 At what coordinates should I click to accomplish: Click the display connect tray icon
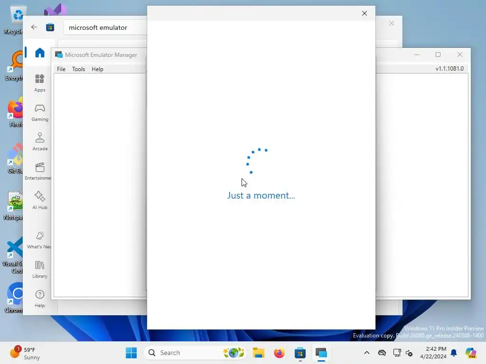[397, 353]
